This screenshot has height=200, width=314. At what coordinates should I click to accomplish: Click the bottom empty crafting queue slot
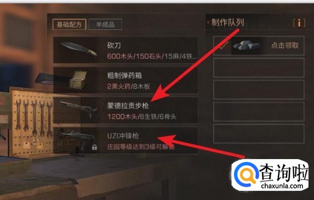tap(259, 134)
